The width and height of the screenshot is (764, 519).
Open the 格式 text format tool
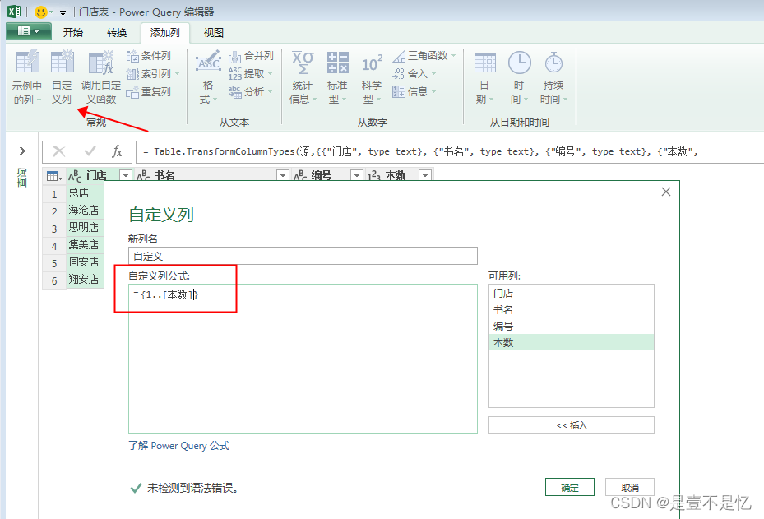(x=208, y=77)
